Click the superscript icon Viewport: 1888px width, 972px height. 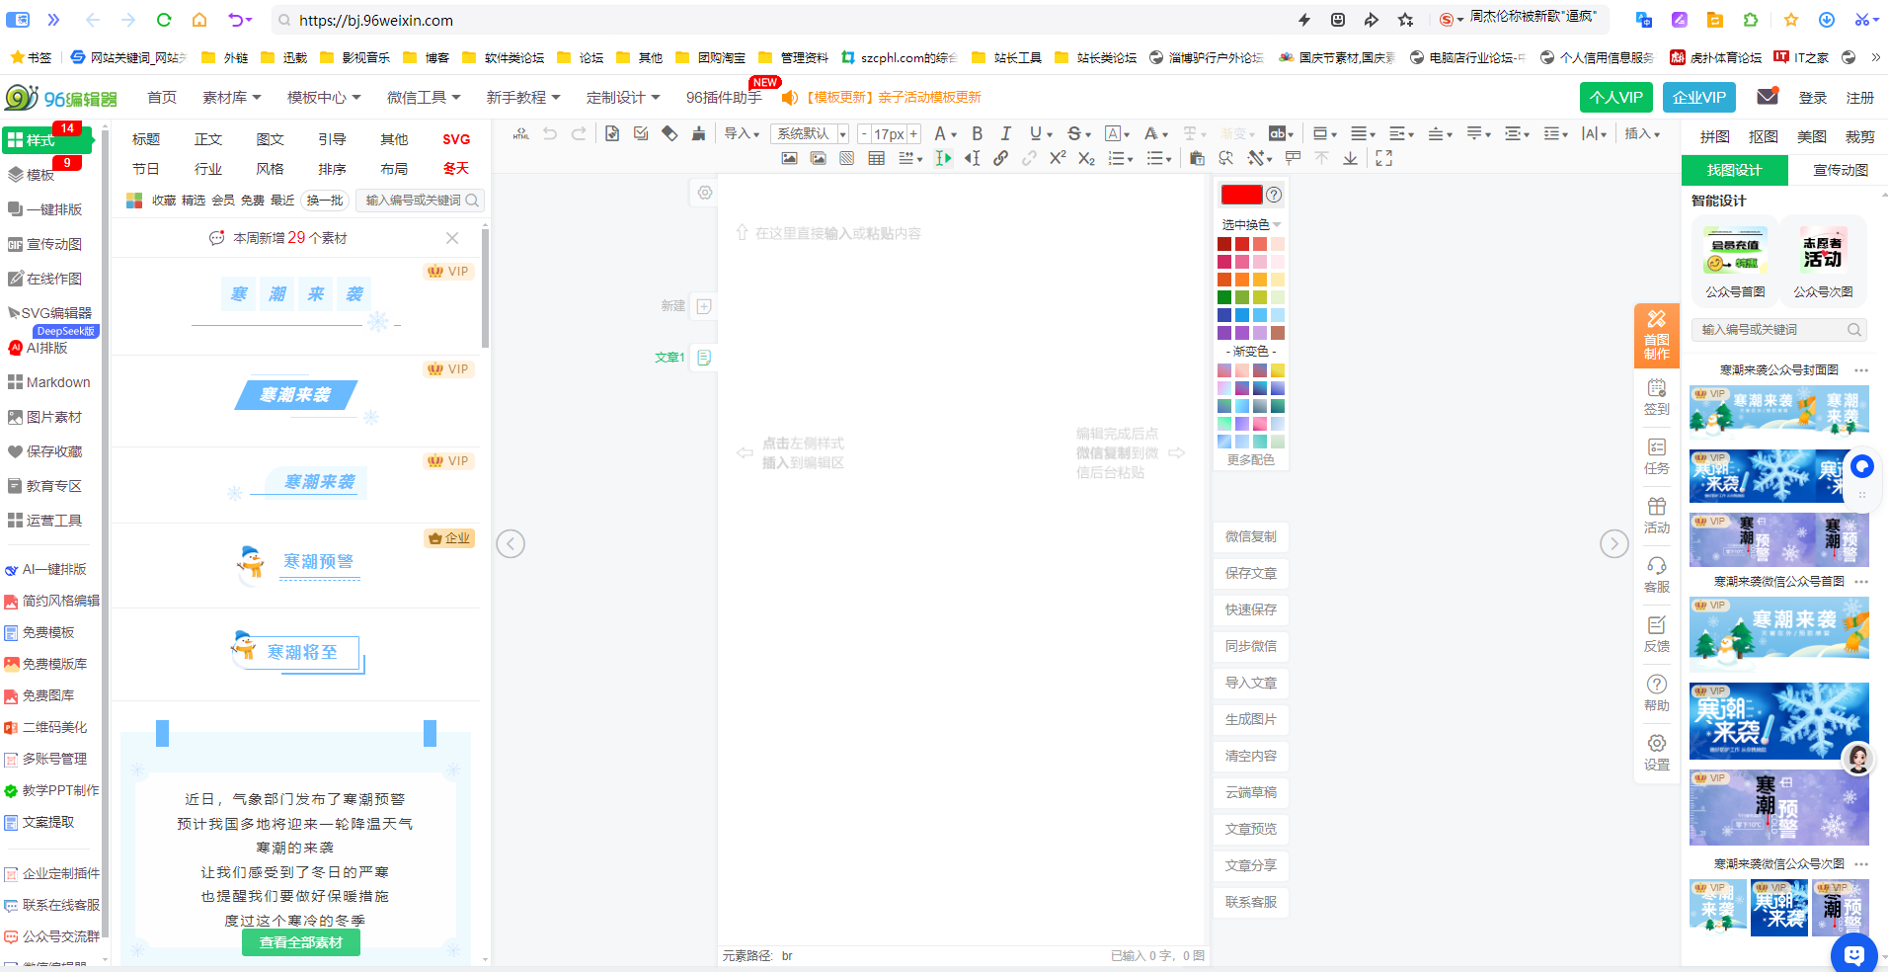pyautogui.click(x=1058, y=158)
